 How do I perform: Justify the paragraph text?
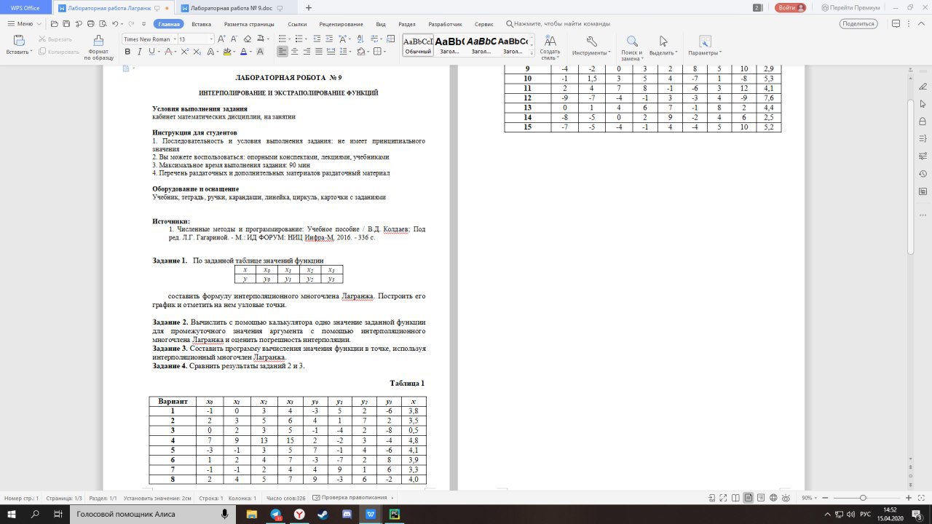click(x=319, y=52)
